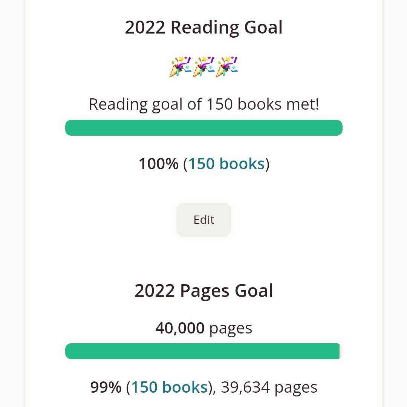The image size is (407, 407).
Task: Click the rightmost party popper emoji
Action: (227, 67)
